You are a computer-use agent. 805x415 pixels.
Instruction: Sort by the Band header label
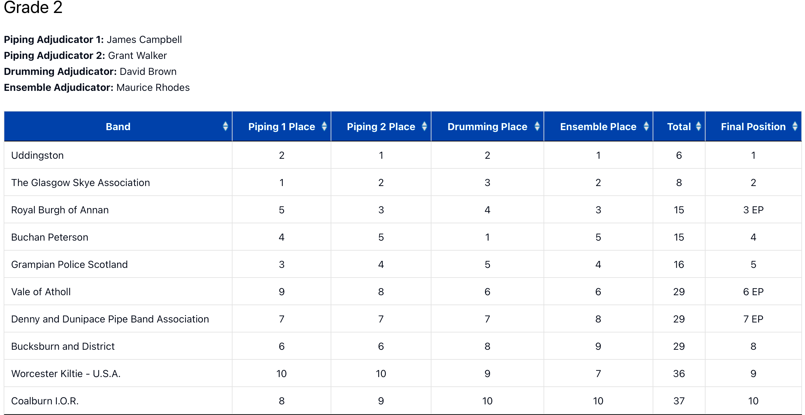pyautogui.click(x=118, y=127)
